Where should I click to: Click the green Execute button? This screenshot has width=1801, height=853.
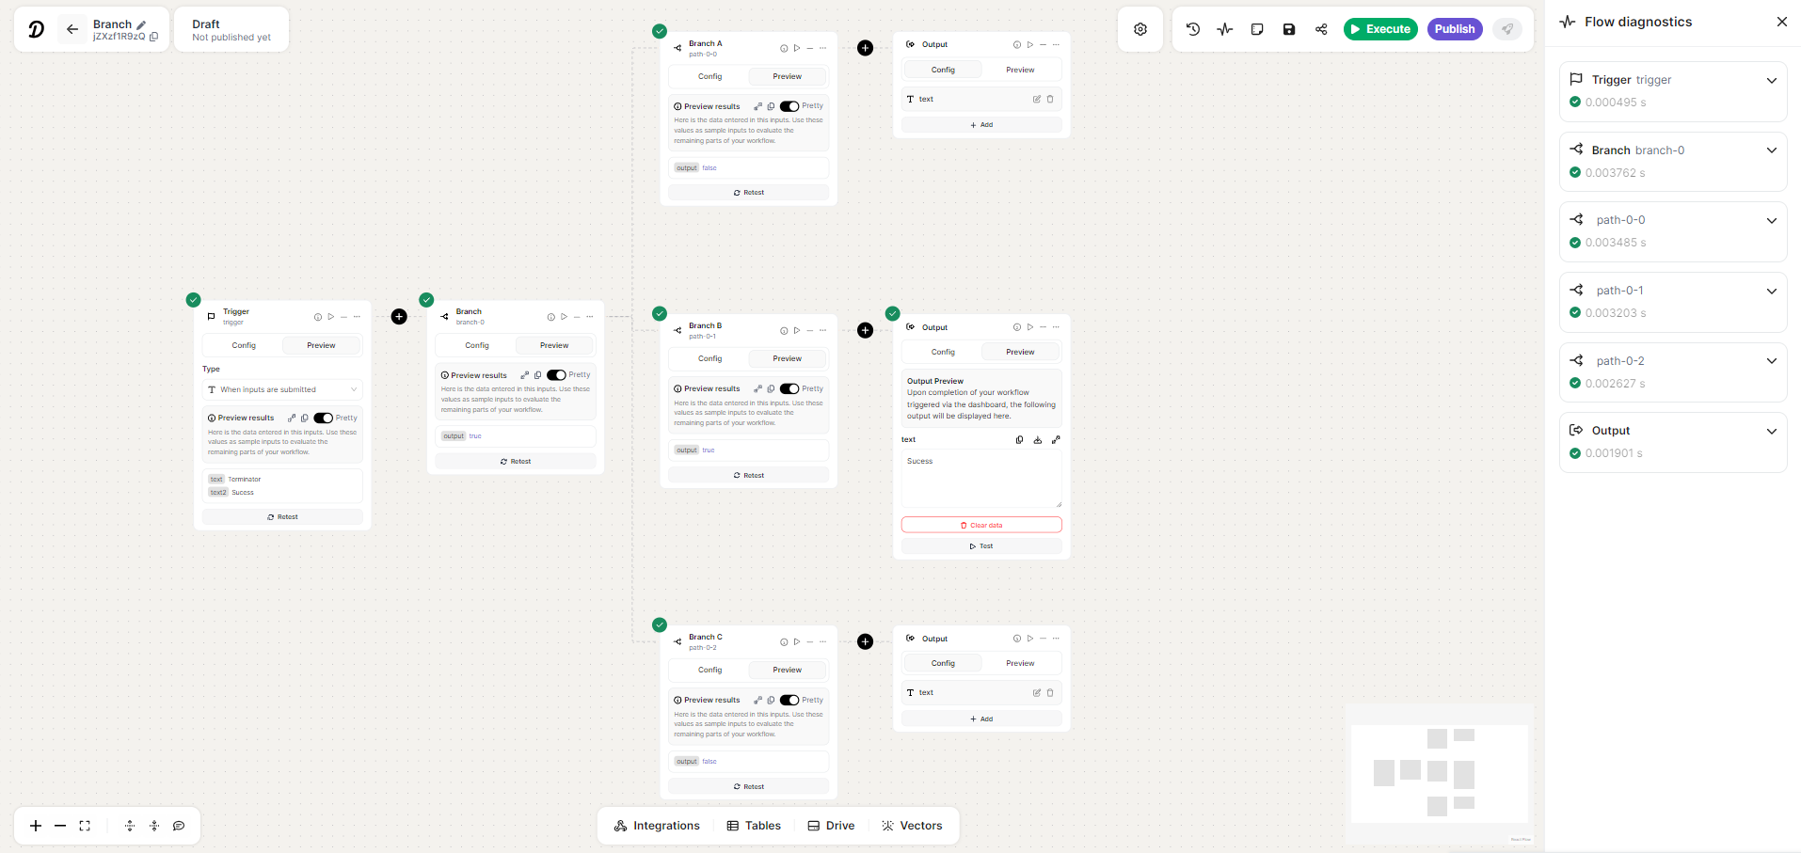1379,29
